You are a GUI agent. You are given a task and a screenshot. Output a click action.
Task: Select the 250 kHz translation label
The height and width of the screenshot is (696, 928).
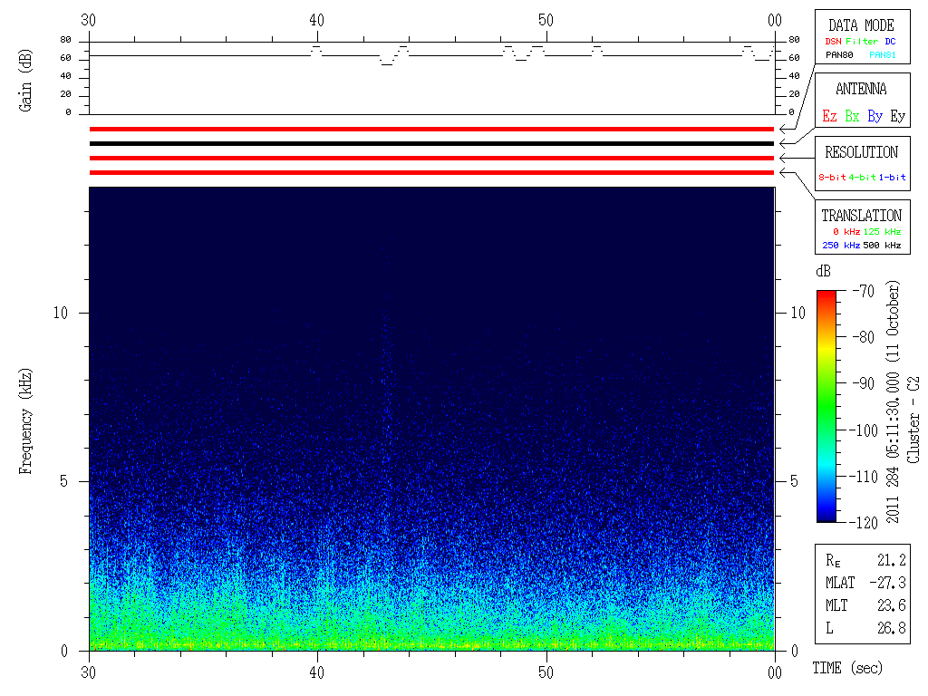[838, 246]
